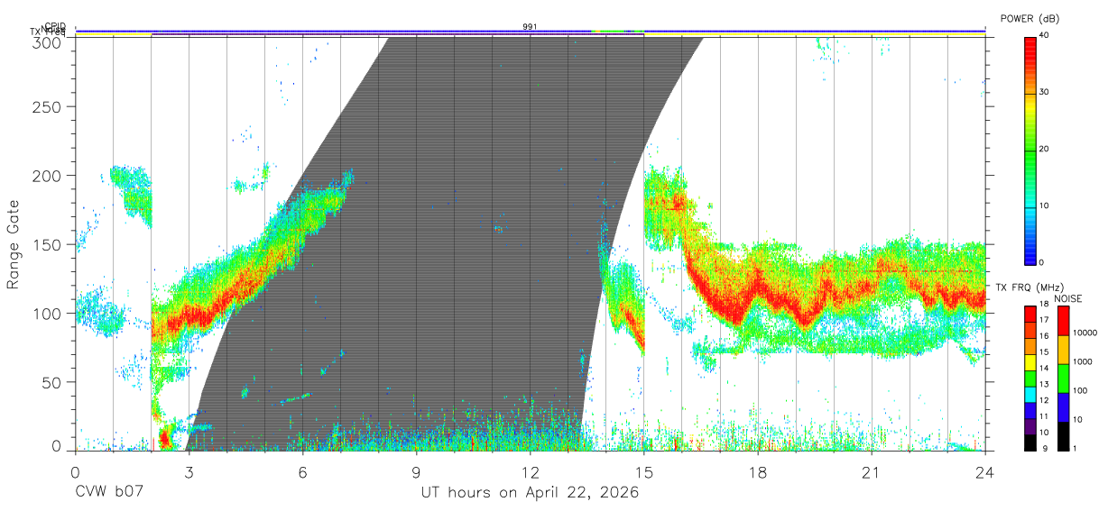Click the POWER (dB) colorbar title
This screenshot has width=1108, height=511.
[1030, 19]
